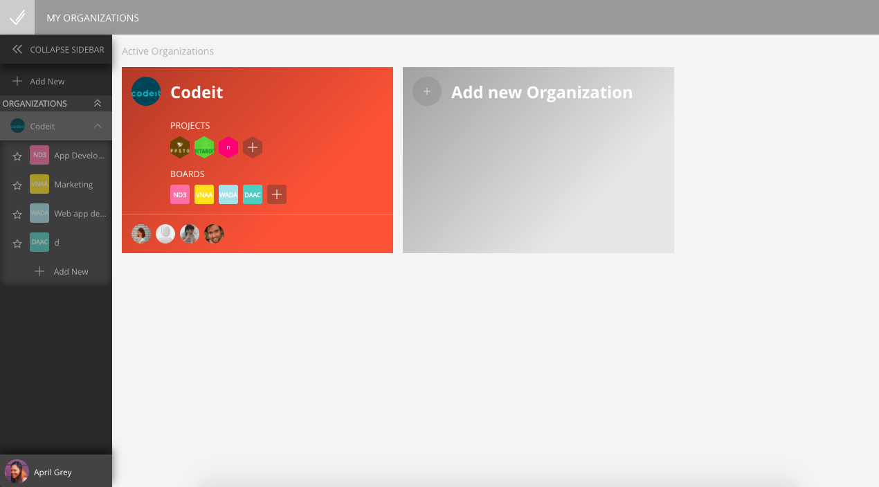Open the teal DAAC board tile on the card
879x487 pixels.
(x=253, y=194)
